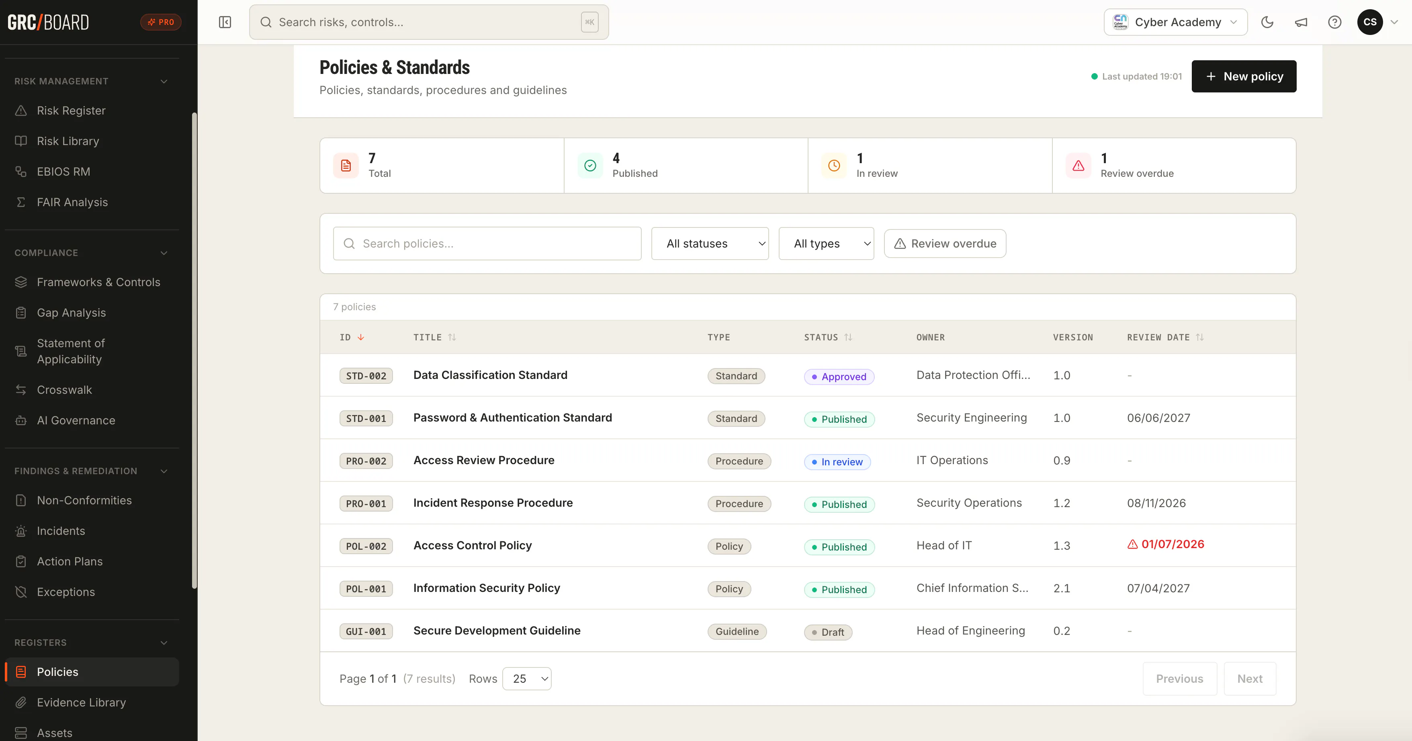The image size is (1412, 741).
Task: Go to Frameworks & Controls
Action: pos(92,282)
